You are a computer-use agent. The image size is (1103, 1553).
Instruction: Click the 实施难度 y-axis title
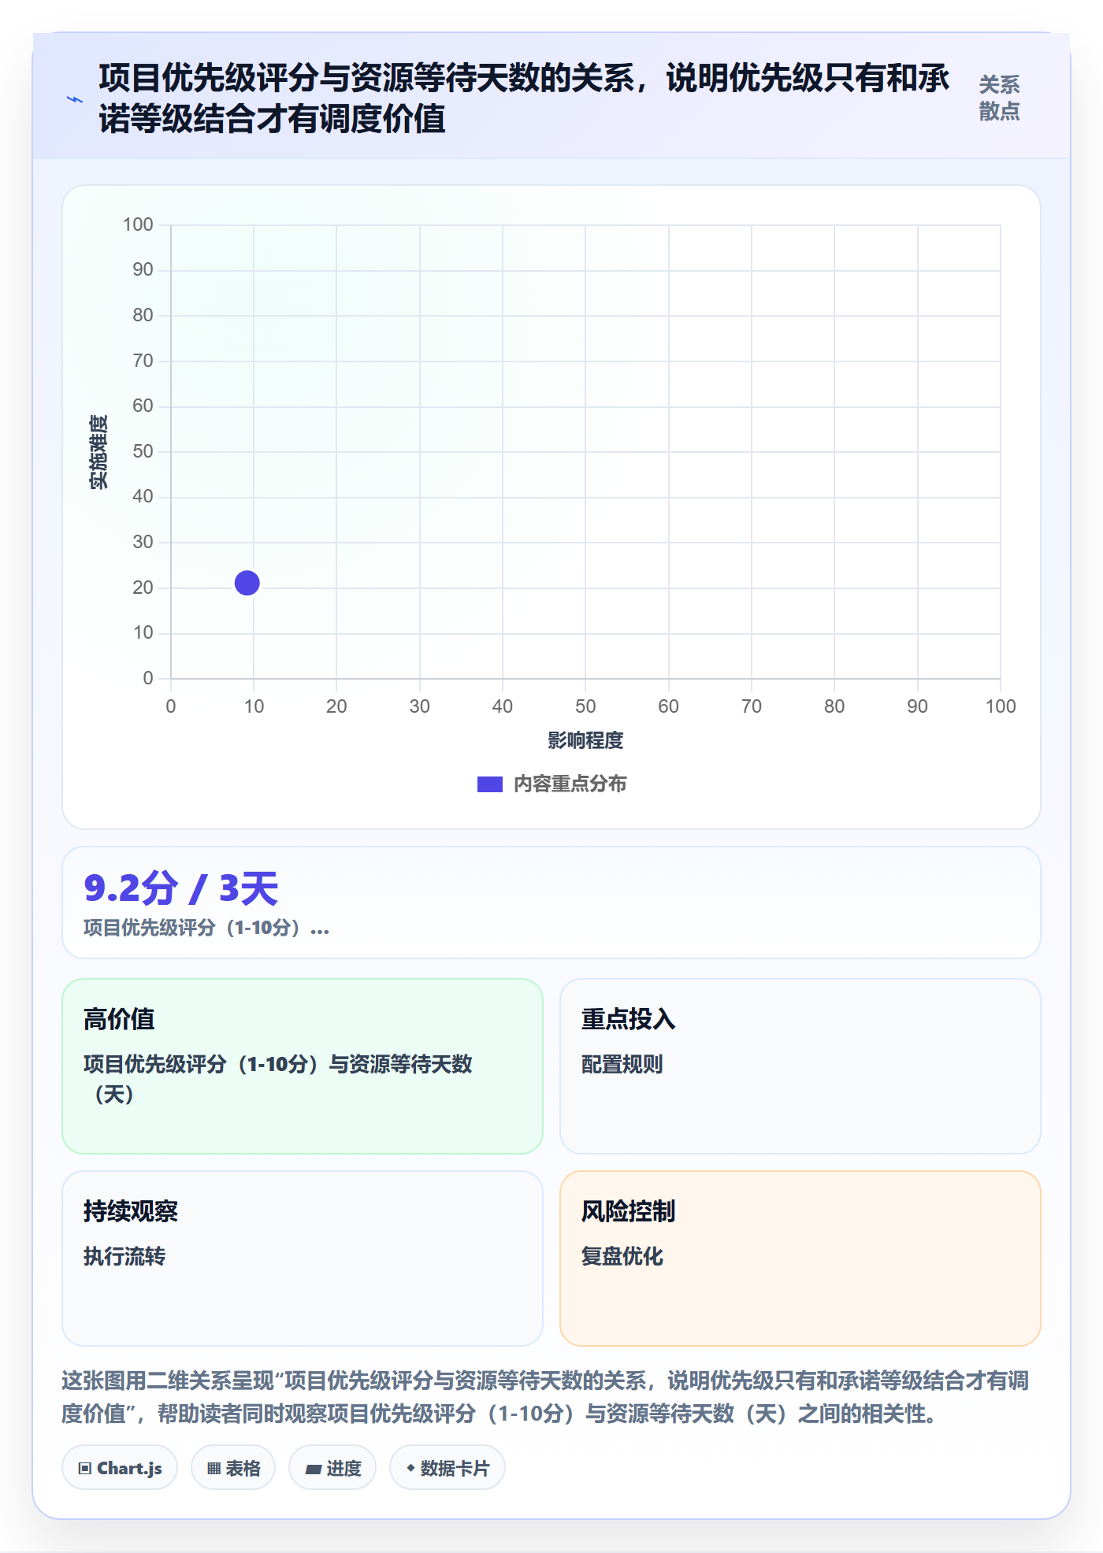click(x=98, y=452)
